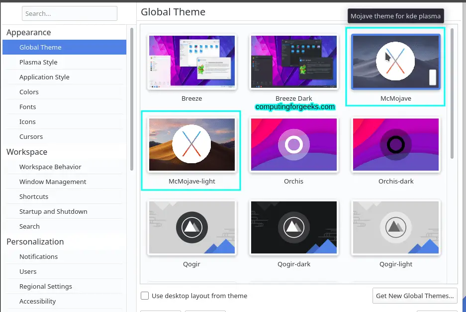Viewport: 466px width, 312px height.
Task: Open Workspace Behavior settings
Action: [64, 167]
